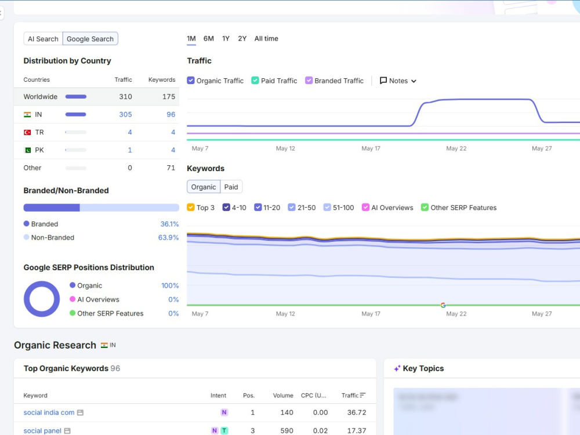Disable the AI Overviews checkbox
Image resolution: width=580 pixels, height=435 pixels.
[365, 208]
